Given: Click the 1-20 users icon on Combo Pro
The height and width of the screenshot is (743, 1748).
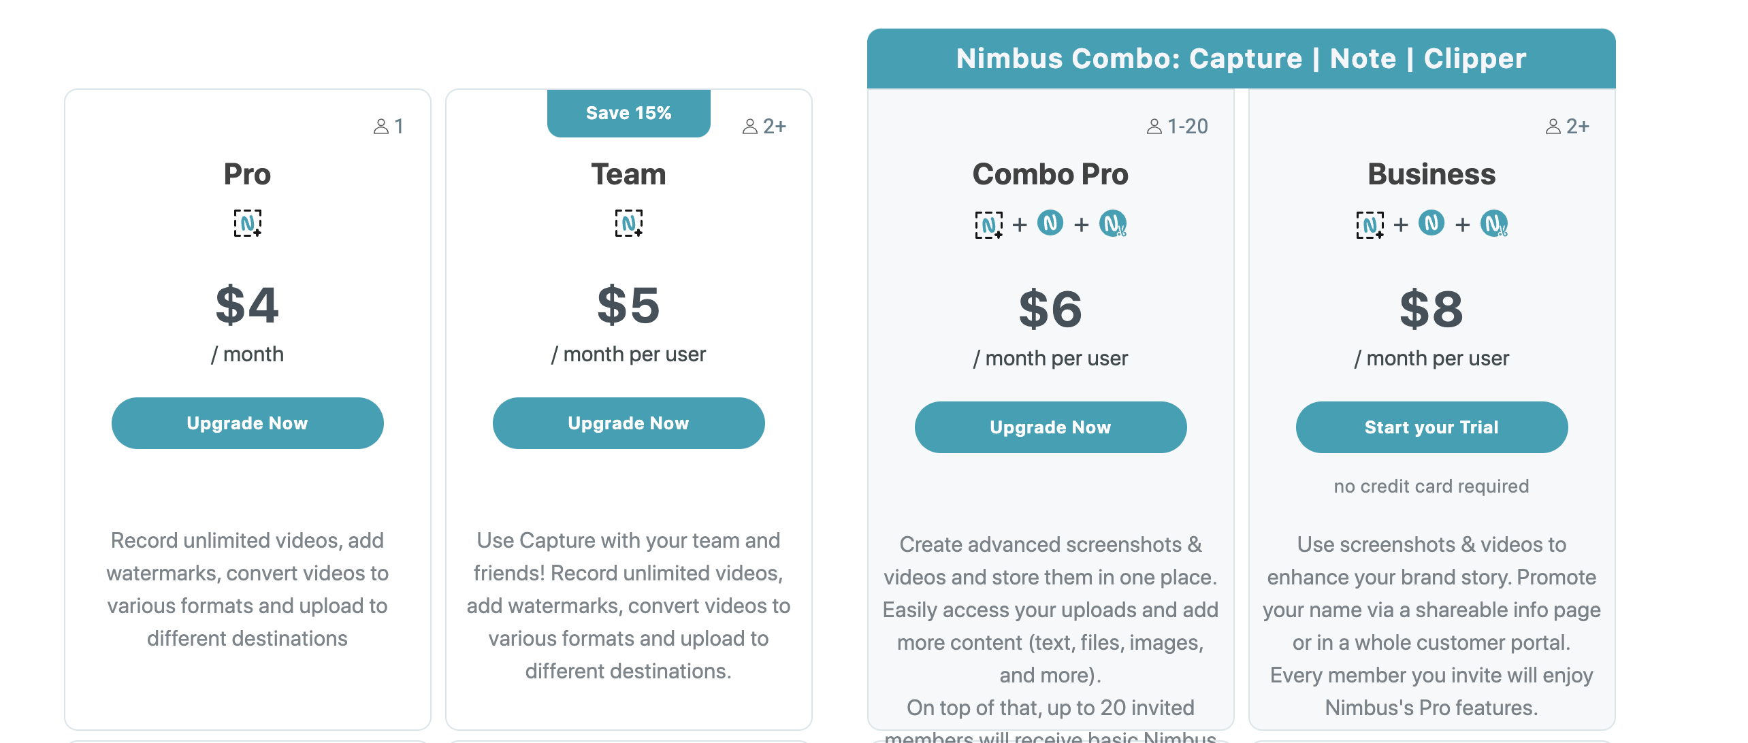Looking at the screenshot, I should coord(1177,125).
